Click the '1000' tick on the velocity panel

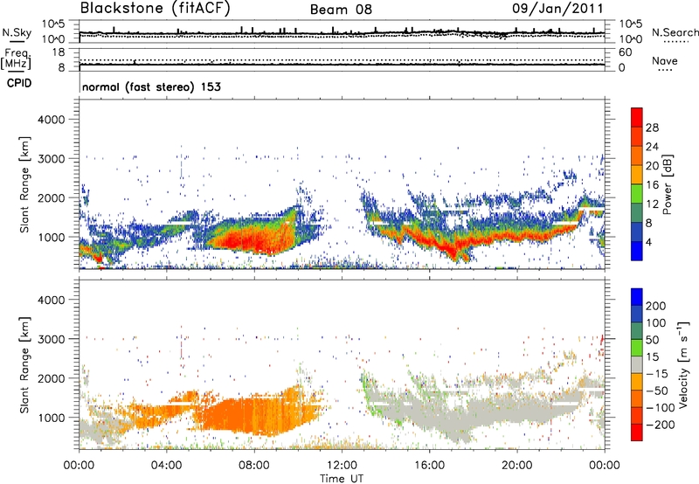pos(52,418)
